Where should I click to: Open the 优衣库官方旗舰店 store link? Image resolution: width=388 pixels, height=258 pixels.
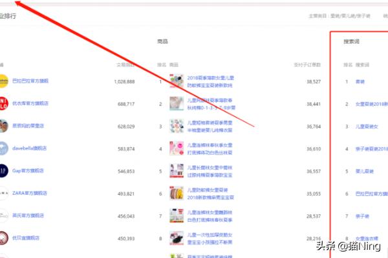pyautogui.click(x=30, y=103)
